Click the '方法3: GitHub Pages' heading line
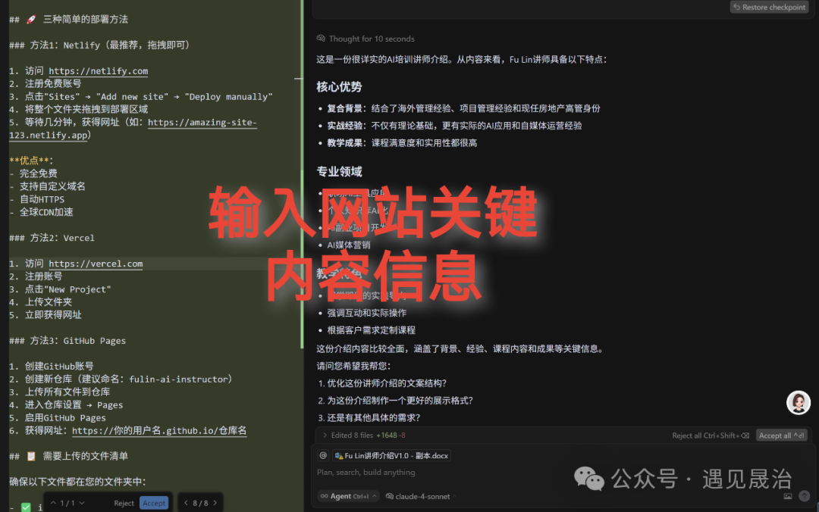Viewport: 819px width, 512px height. [67, 341]
